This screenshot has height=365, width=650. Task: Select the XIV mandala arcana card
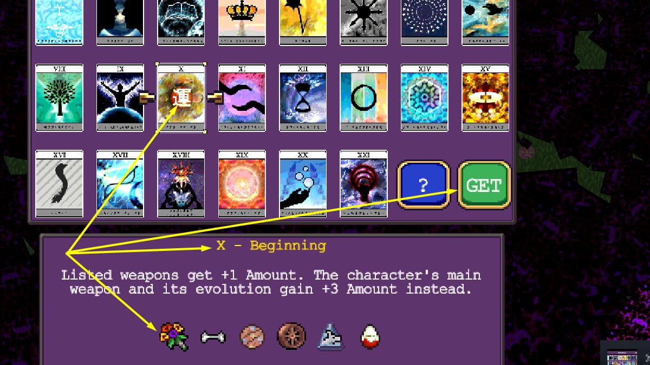click(x=425, y=98)
